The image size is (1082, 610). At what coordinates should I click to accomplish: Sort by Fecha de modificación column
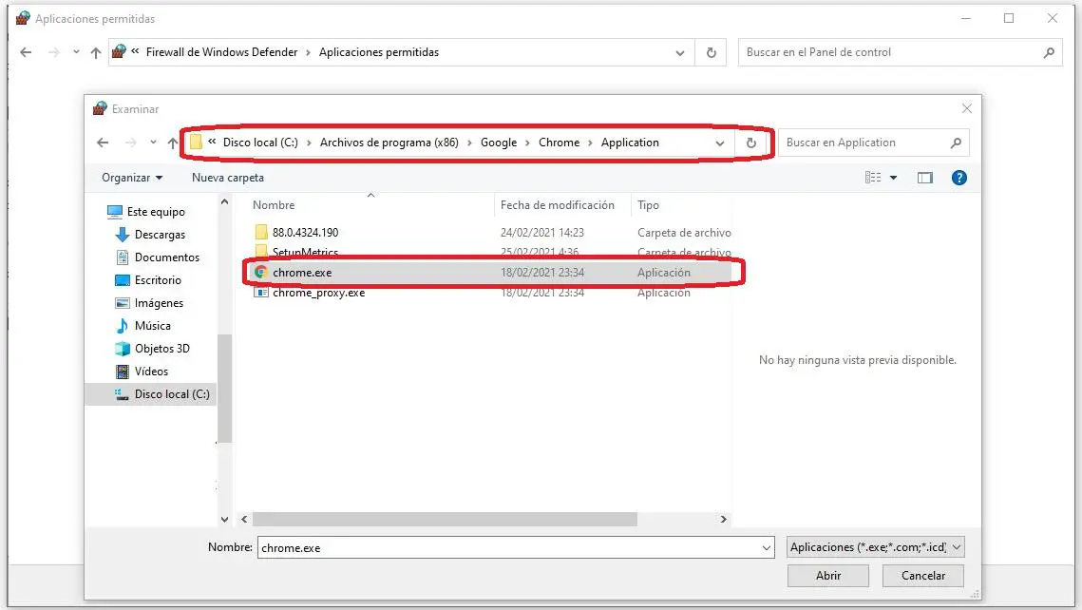(x=558, y=205)
